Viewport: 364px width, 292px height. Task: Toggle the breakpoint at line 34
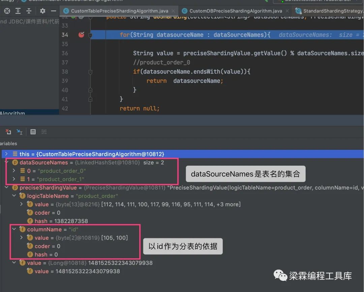click(81, 35)
